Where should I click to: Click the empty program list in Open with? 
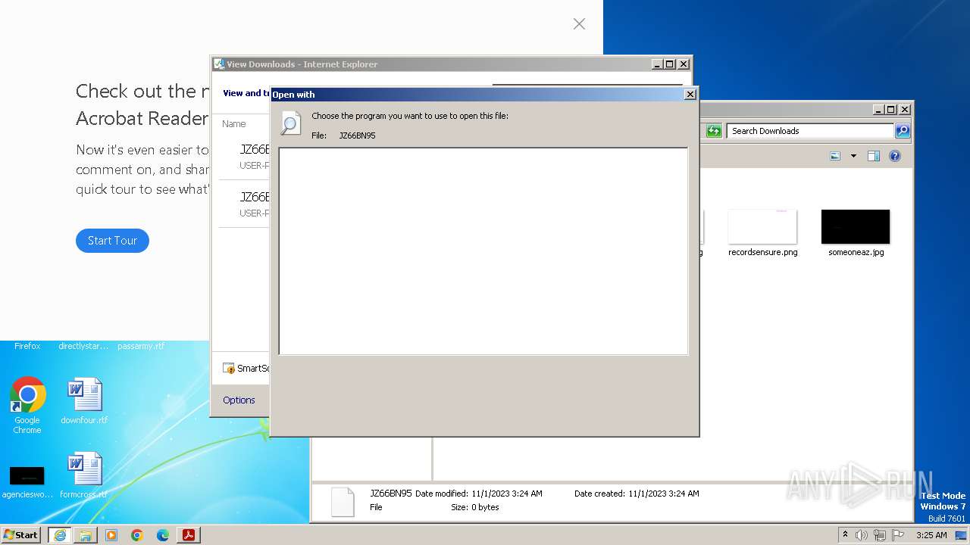tap(483, 251)
